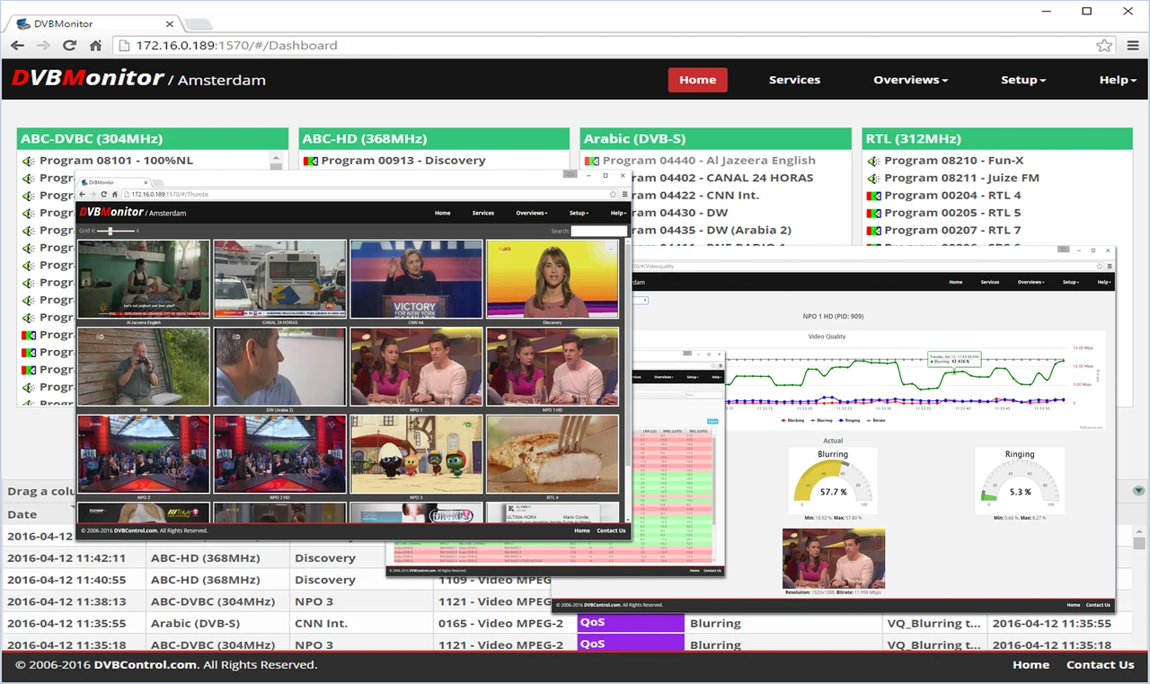
Task: Open the Help dropdown in the main Dashboard
Action: [1118, 80]
